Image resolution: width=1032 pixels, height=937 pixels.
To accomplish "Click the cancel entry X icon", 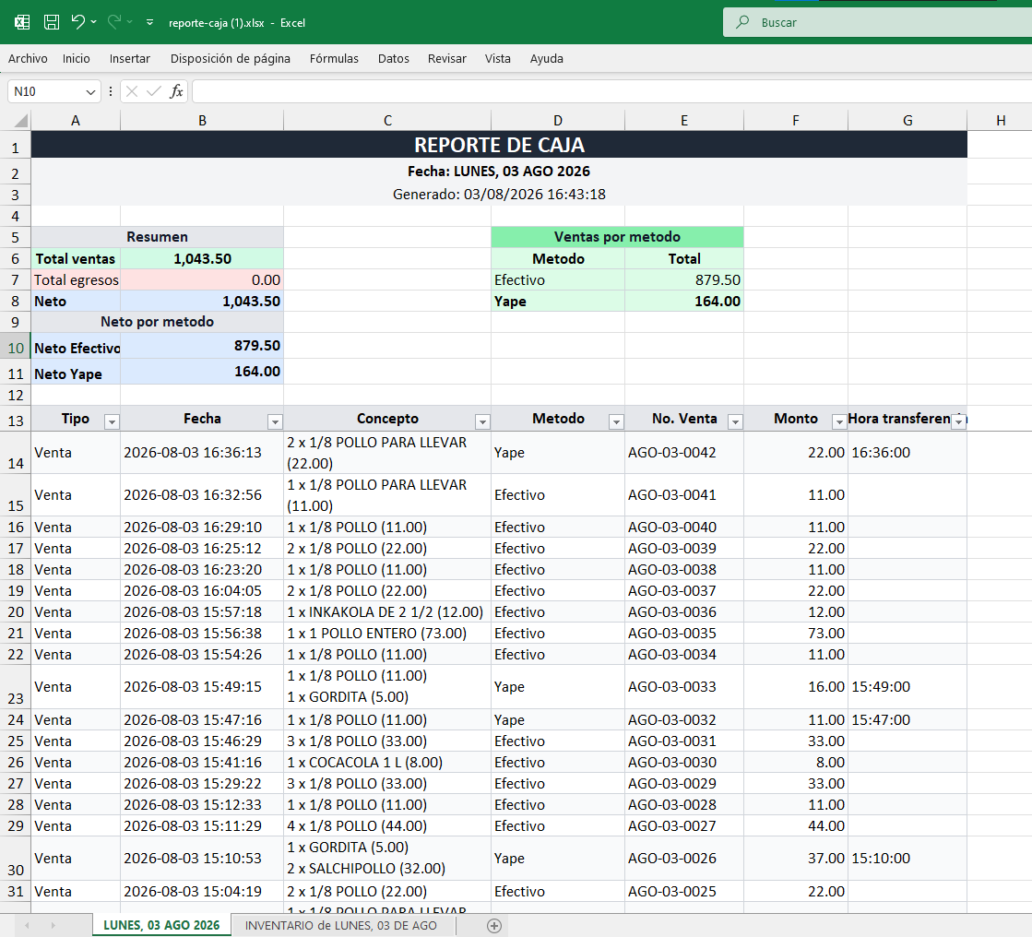I will tap(132, 91).
